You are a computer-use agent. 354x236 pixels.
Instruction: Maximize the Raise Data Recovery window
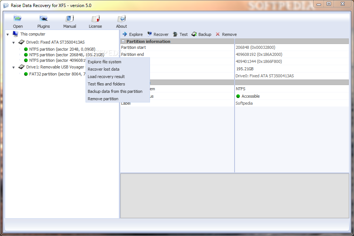click(329, 4)
